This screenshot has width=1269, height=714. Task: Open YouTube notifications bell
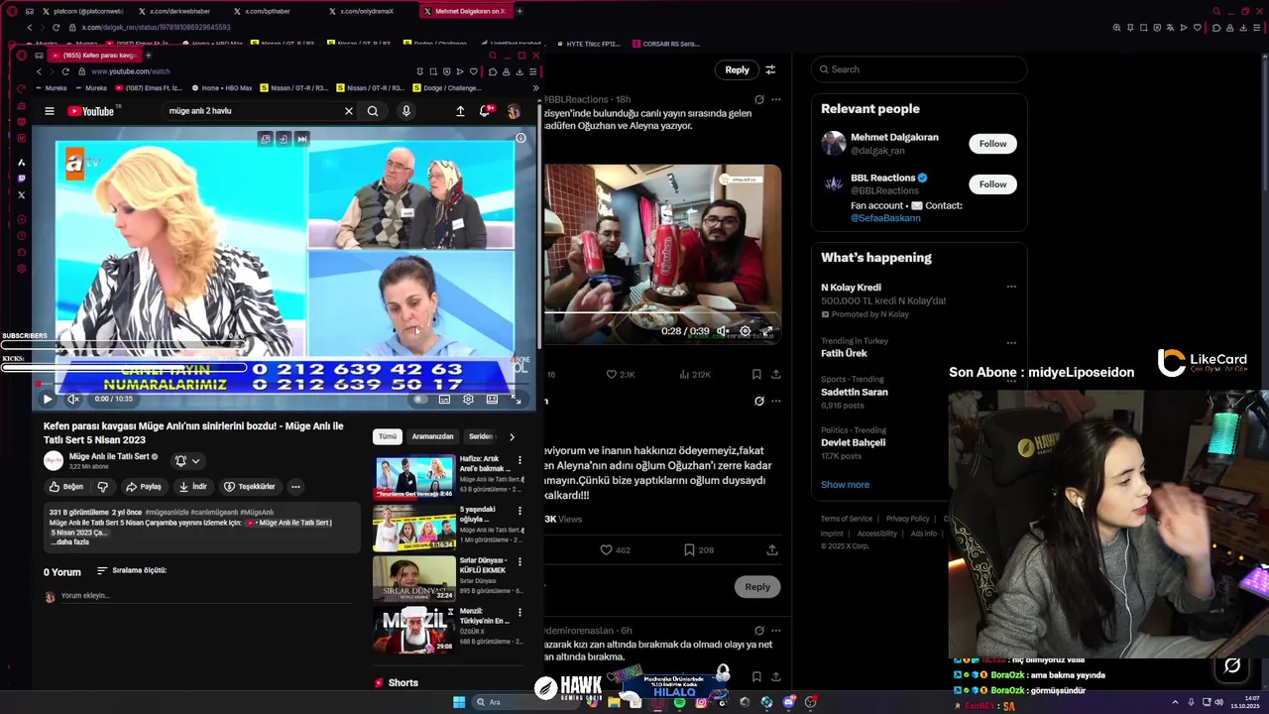[486, 111]
